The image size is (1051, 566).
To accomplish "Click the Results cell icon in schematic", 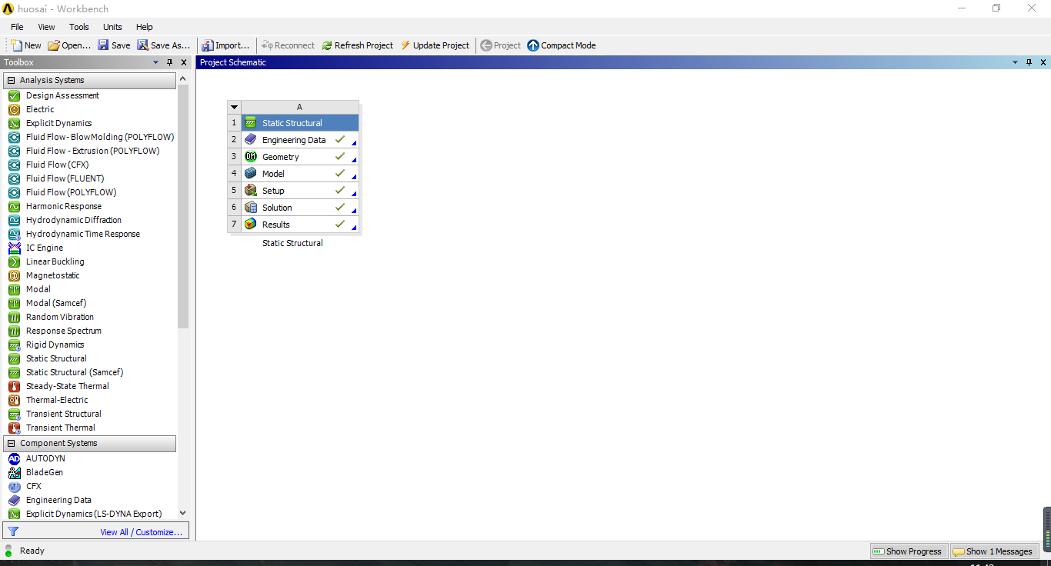I will click(250, 225).
